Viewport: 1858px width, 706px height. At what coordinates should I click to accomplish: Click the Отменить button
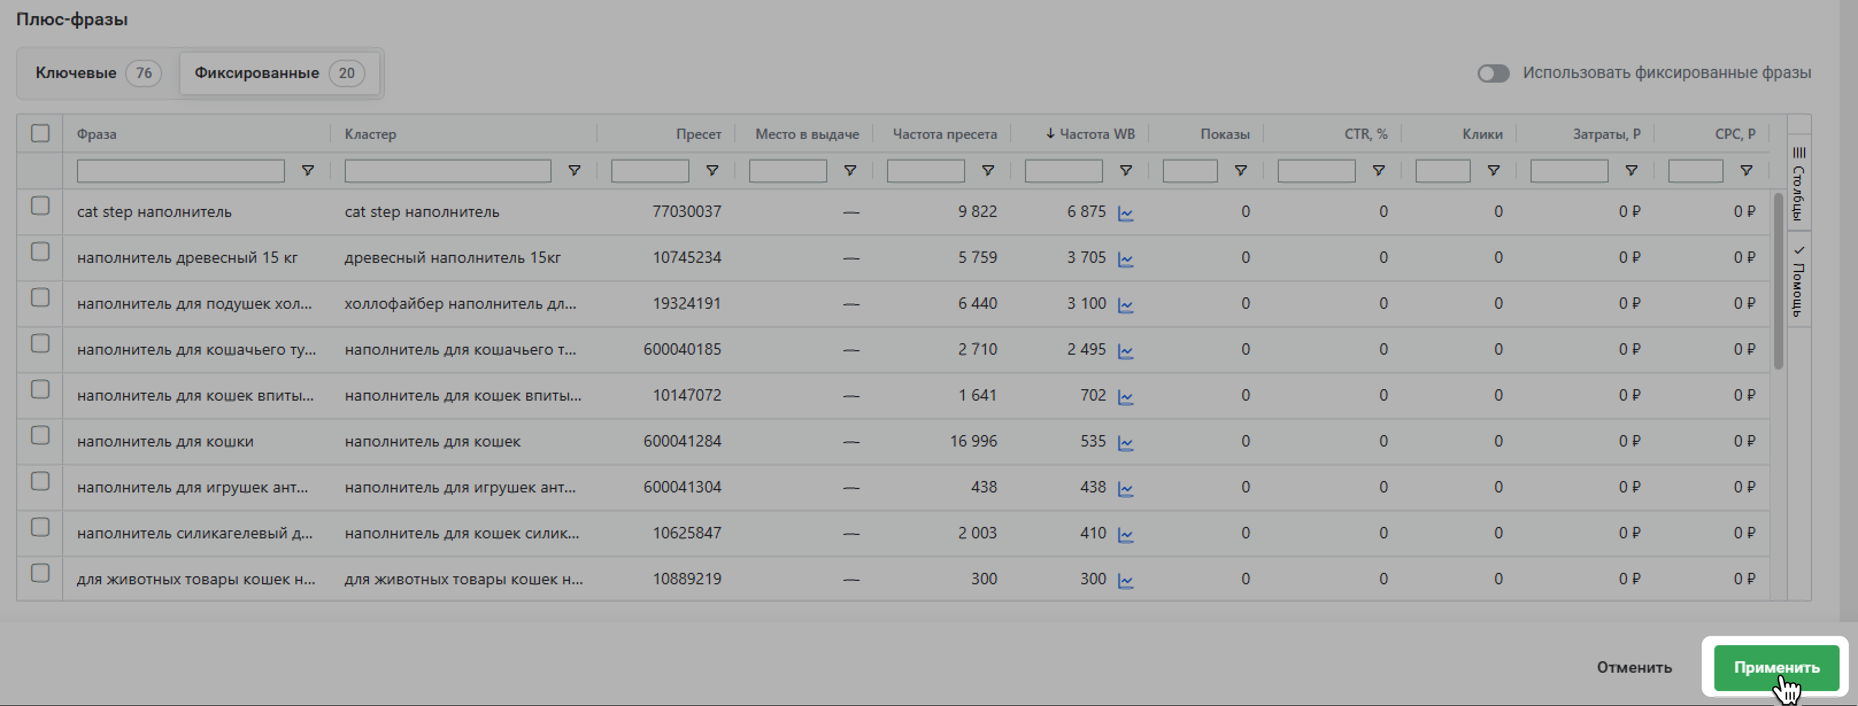point(1634,668)
